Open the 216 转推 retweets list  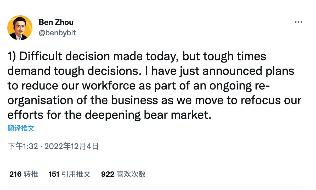pyautogui.click(x=23, y=174)
